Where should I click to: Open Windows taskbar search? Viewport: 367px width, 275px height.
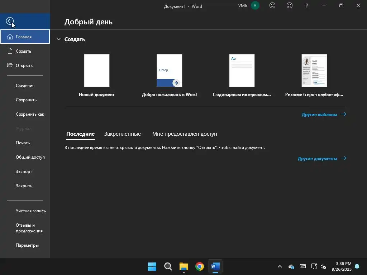click(x=168, y=266)
